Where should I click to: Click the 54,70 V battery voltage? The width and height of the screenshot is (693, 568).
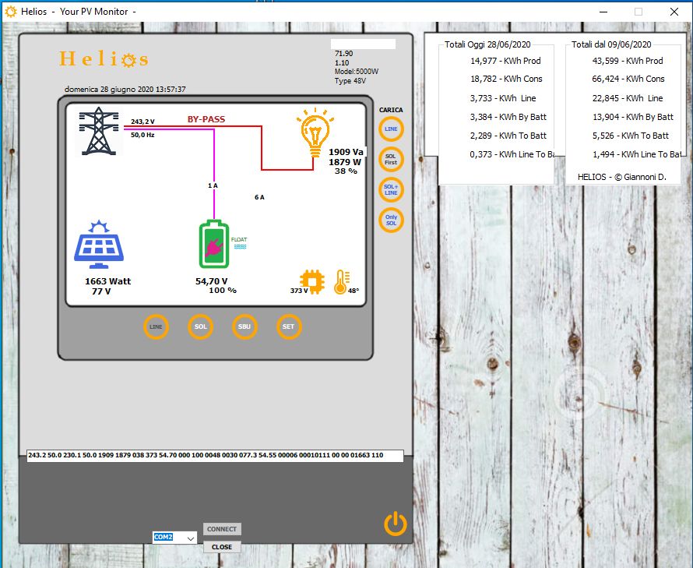[212, 281]
